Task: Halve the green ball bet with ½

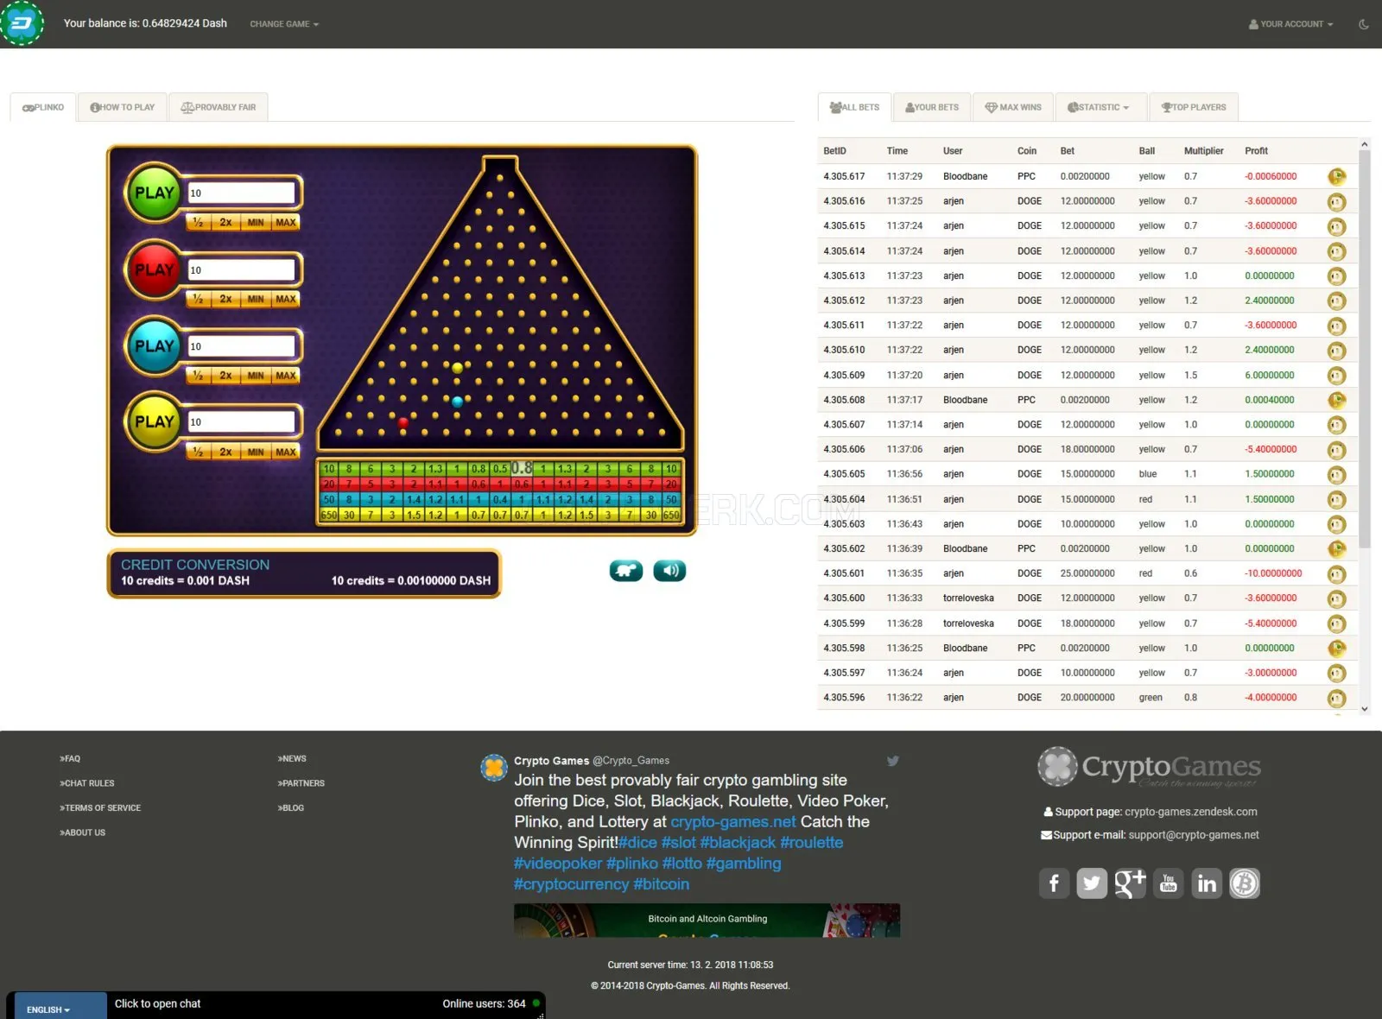Action: coord(199,223)
